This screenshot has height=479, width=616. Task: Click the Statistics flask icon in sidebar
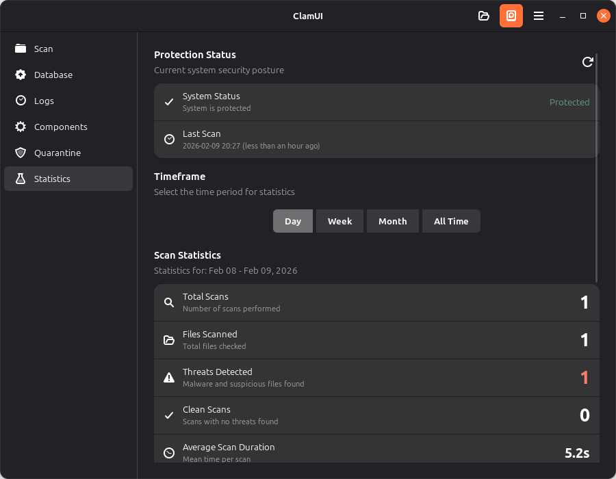(21, 179)
